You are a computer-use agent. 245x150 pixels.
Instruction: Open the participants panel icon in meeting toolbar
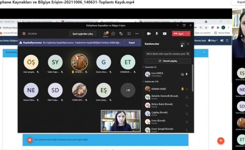coord(105,34)
